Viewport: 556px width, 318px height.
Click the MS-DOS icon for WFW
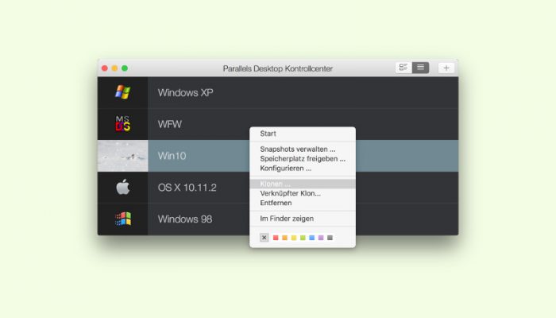122,123
